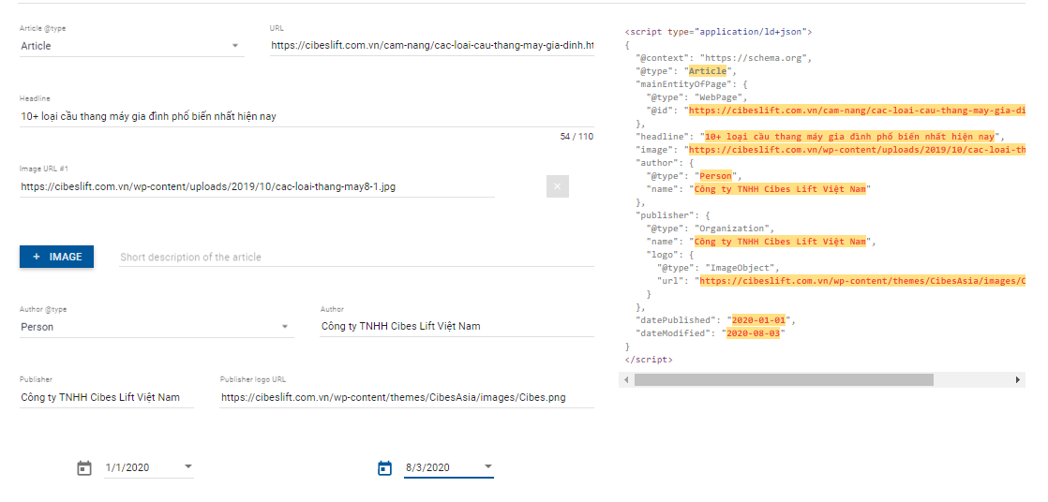The width and height of the screenshot is (1048, 502).
Task: Click "2020-01-01" datePublished value in code
Action: point(758,320)
